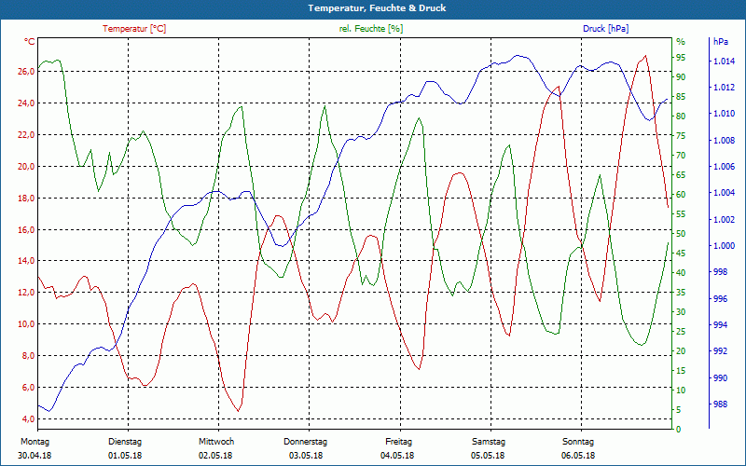Click the "994" pressure axis value
The height and width of the screenshot is (466, 746).
click(720, 325)
